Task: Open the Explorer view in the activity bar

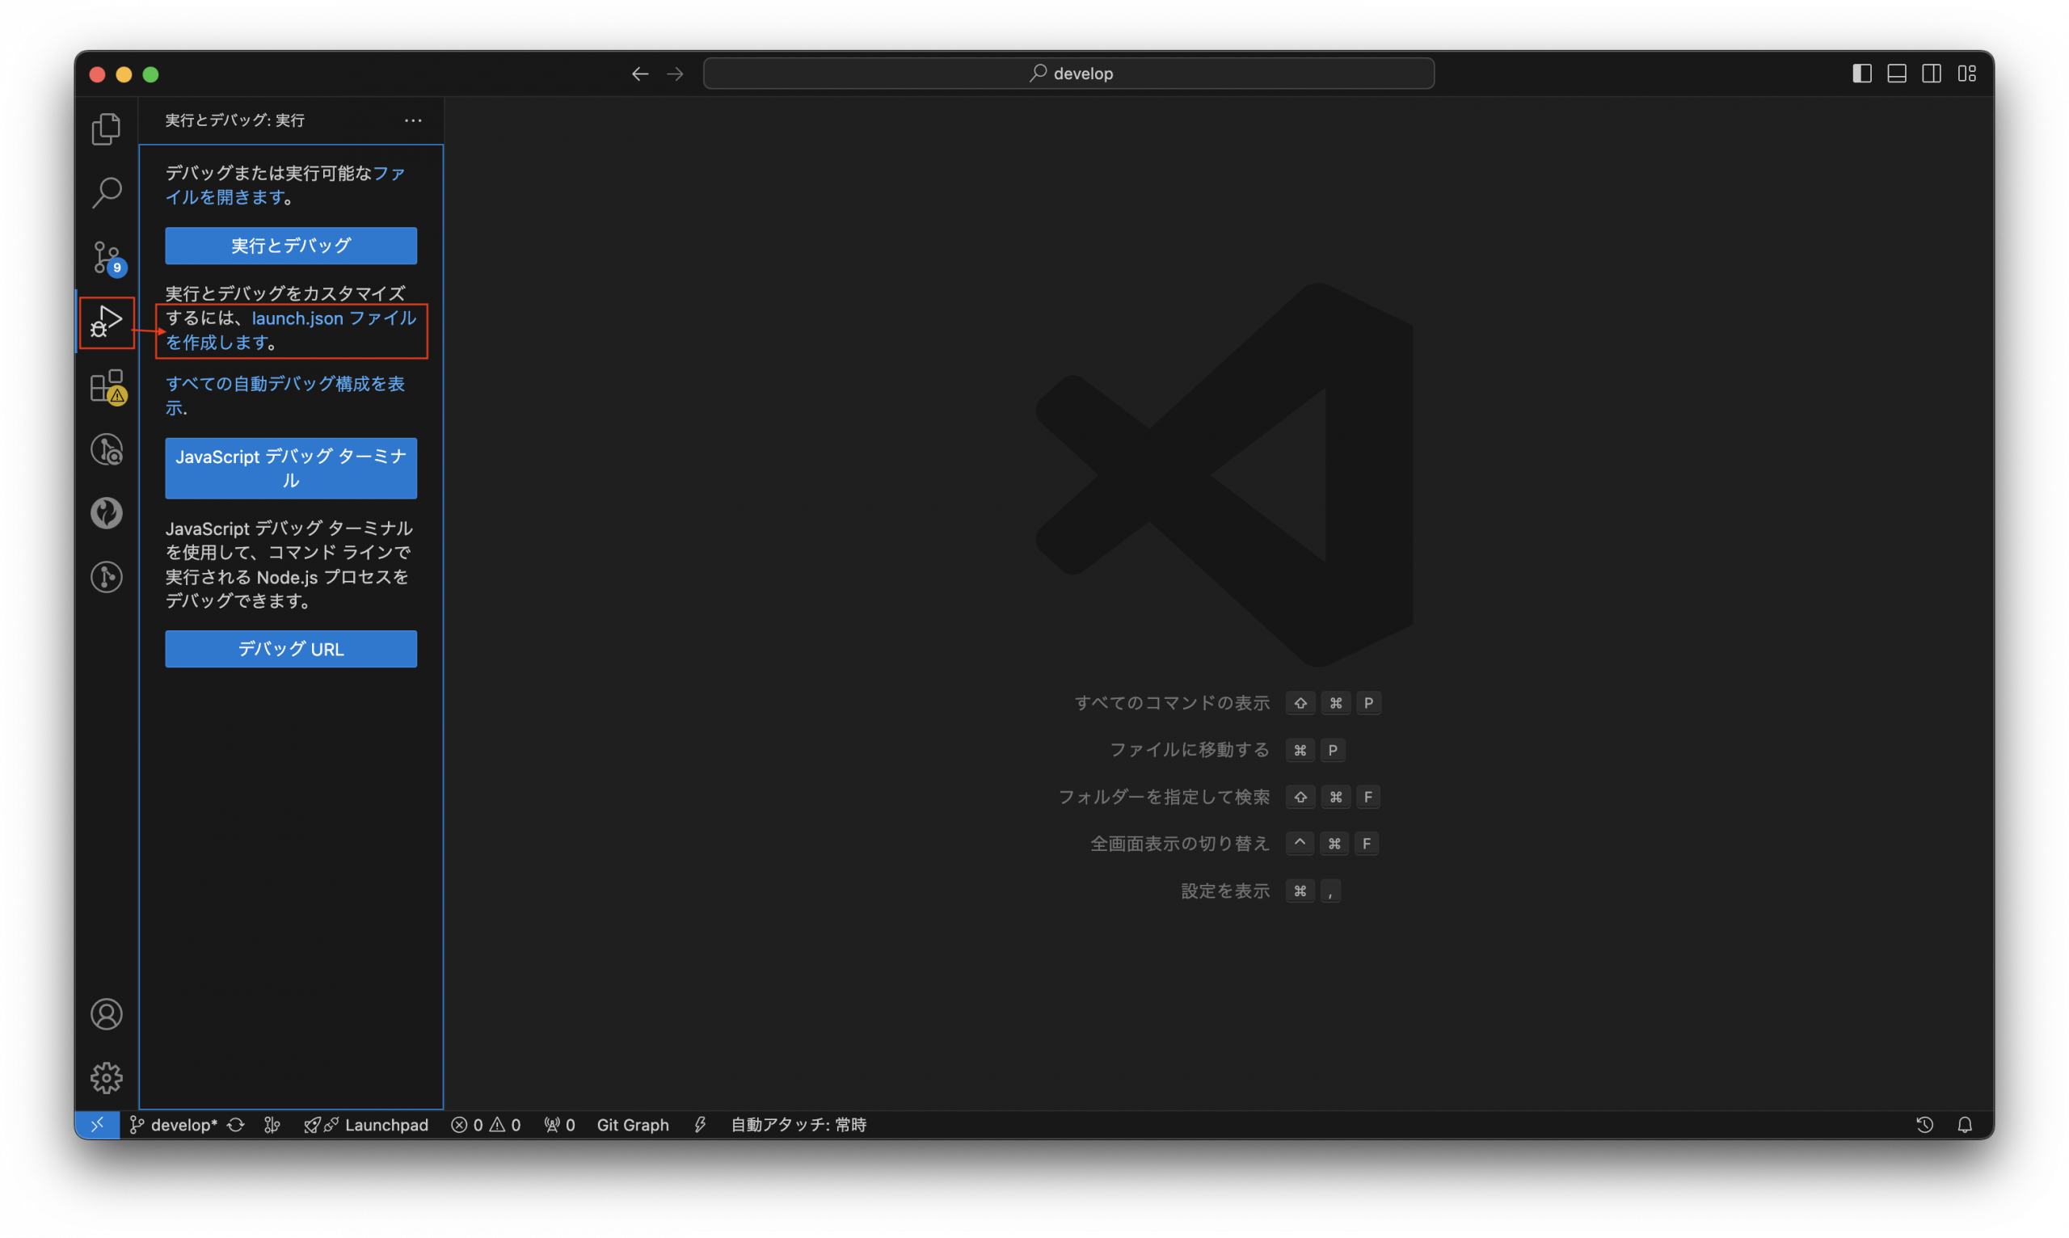Action: (106, 128)
